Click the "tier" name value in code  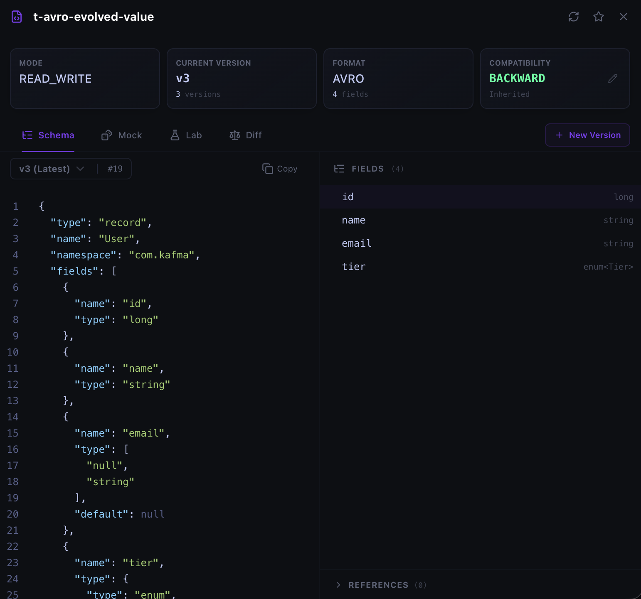141,563
